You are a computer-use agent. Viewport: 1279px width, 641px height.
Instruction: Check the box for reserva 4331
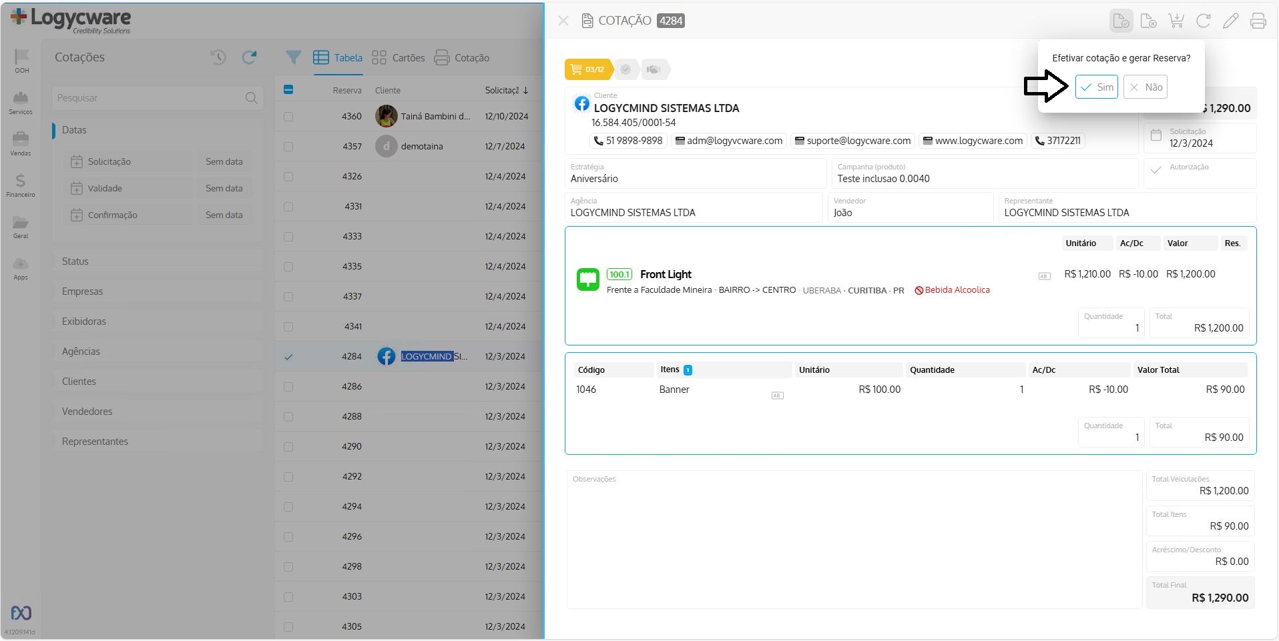click(x=288, y=206)
